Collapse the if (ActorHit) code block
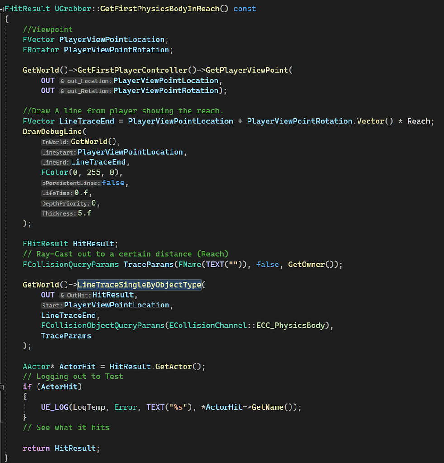The height and width of the screenshot is (463, 444). 2,387
